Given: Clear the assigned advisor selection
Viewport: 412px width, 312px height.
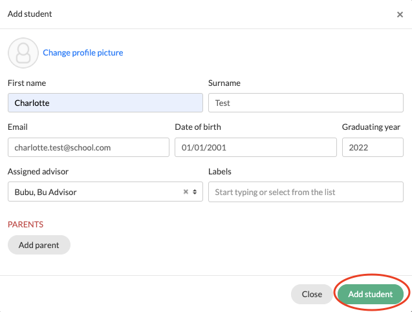Looking at the screenshot, I should click(186, 192).
